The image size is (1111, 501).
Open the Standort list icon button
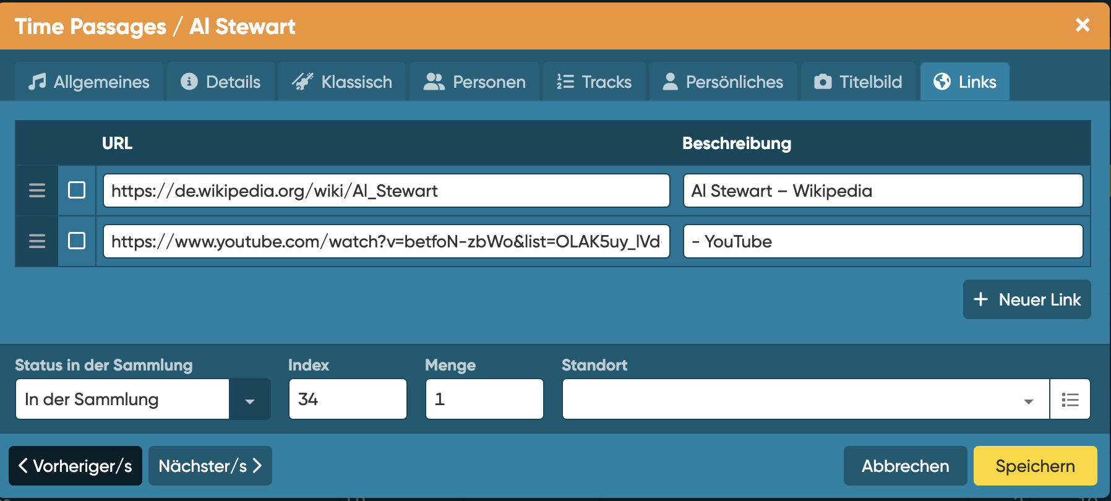pos(1070,400)
